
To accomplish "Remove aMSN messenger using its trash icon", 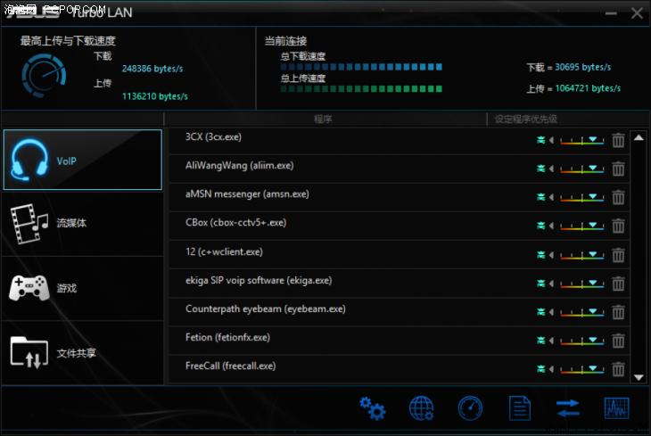I will pyautogui.click(x=618, y=197).
